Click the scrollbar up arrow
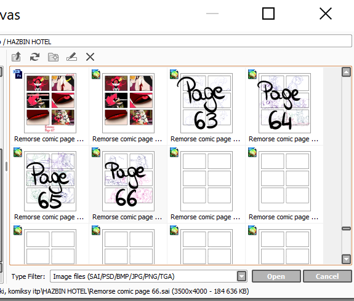354x301 pixels. point(346,72)
